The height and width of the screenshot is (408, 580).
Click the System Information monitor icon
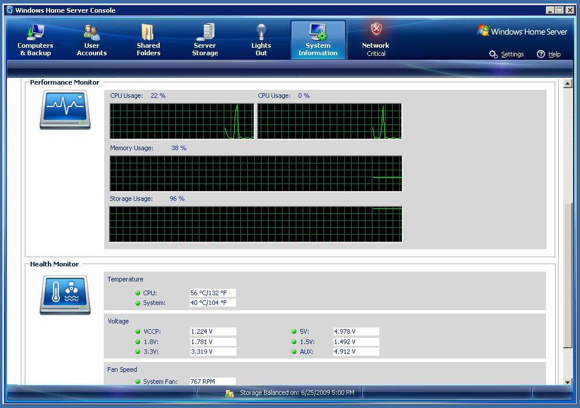pos(318,32)
